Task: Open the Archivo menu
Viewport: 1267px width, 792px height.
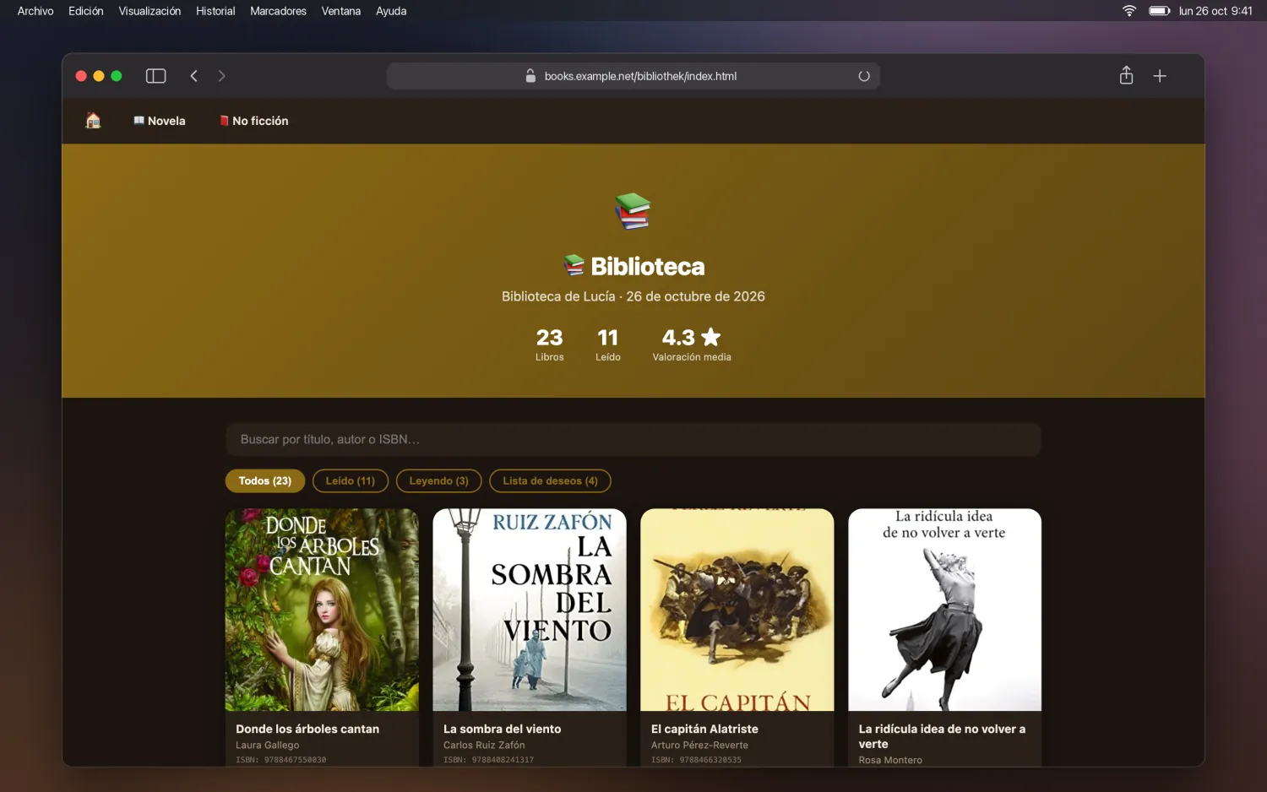Action: pyautogui.click(x=35, y=11)
